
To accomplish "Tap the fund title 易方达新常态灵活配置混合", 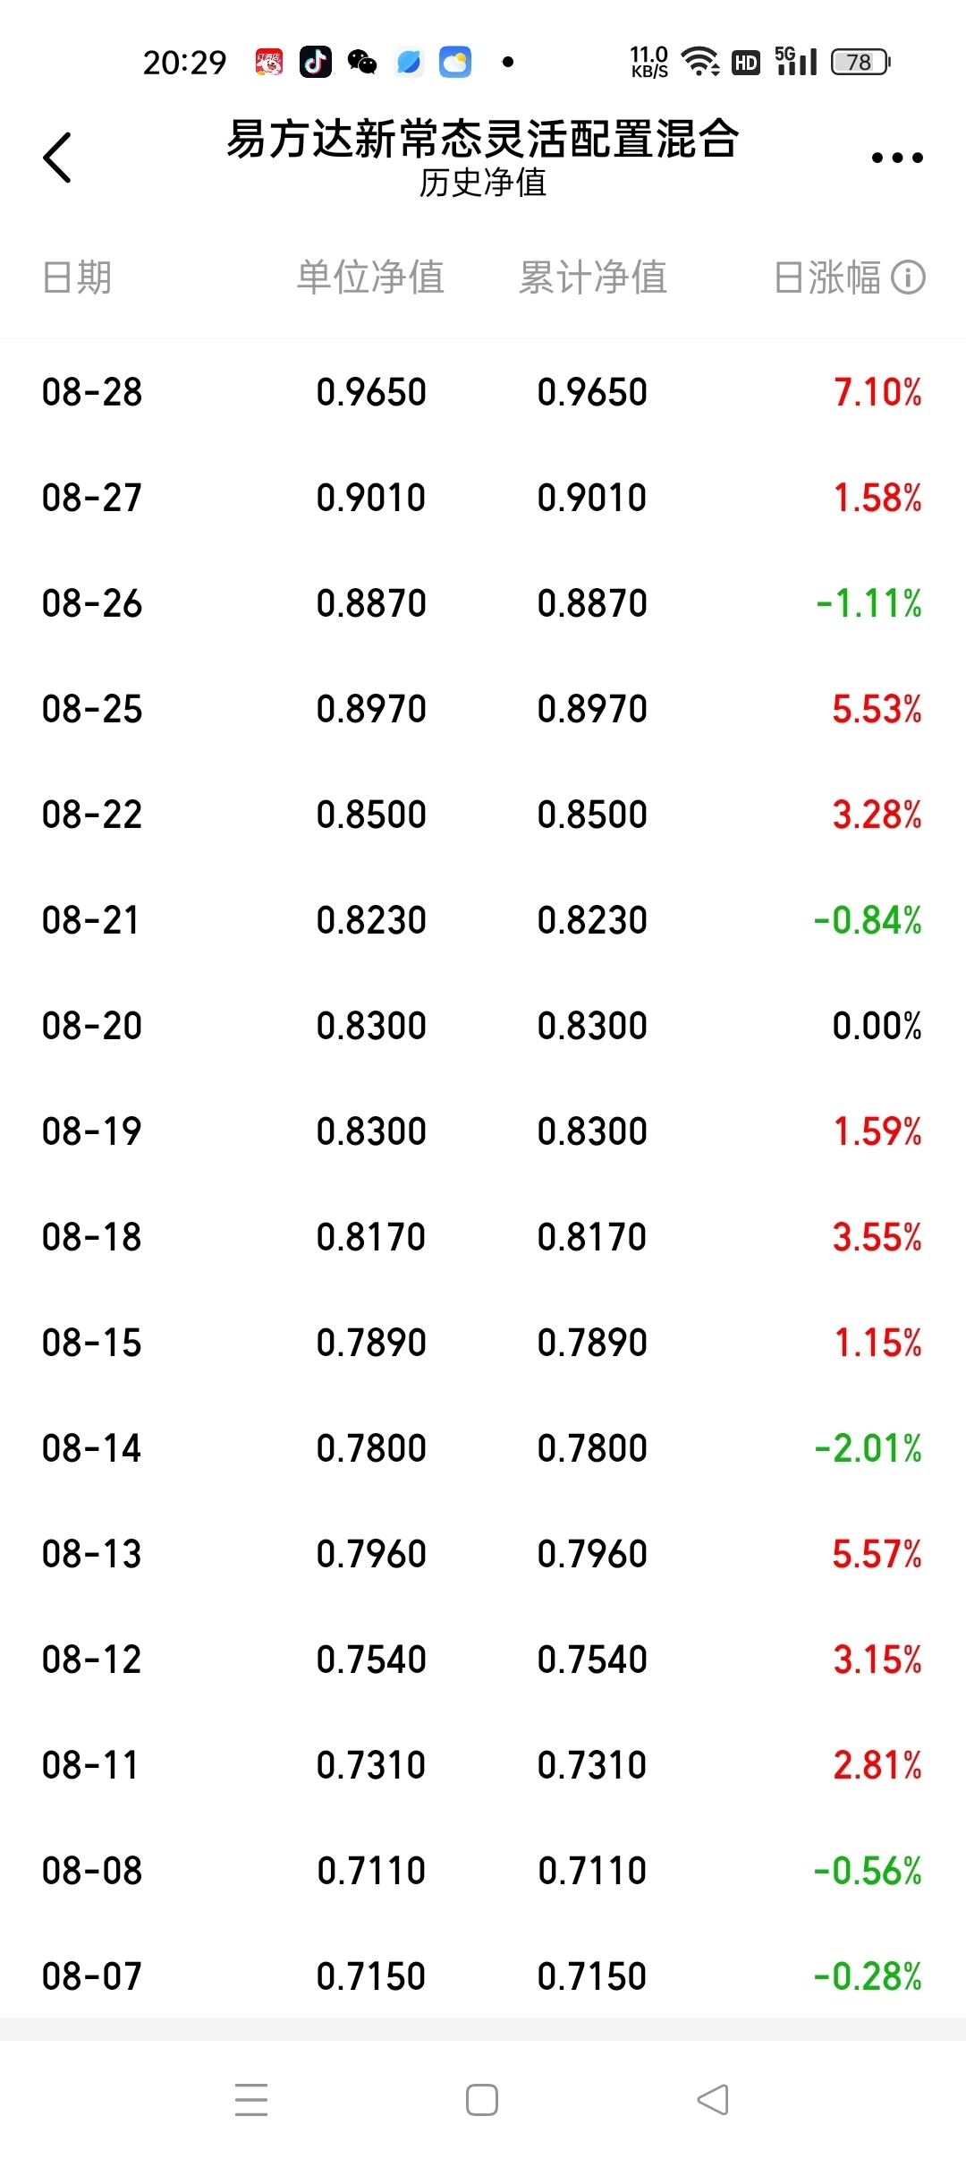I will click(x=483, y=139).
